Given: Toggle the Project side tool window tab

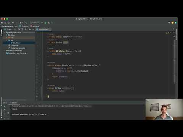Looking at the screenshot, I should click(x=2, y=32).
